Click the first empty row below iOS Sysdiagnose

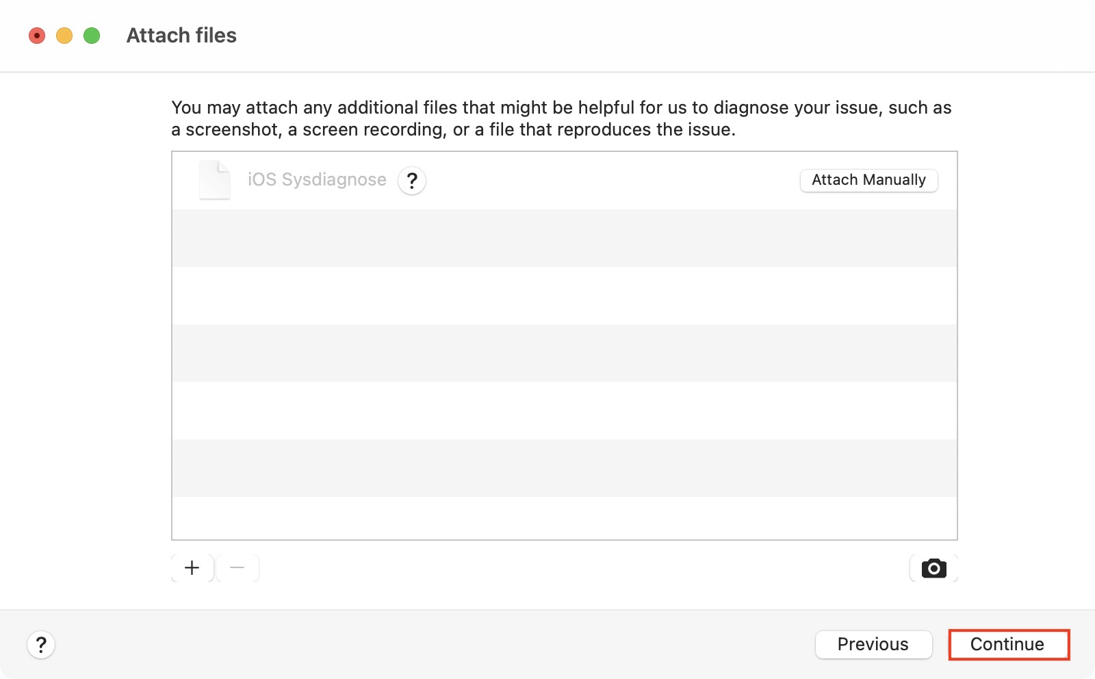[564, 238]
